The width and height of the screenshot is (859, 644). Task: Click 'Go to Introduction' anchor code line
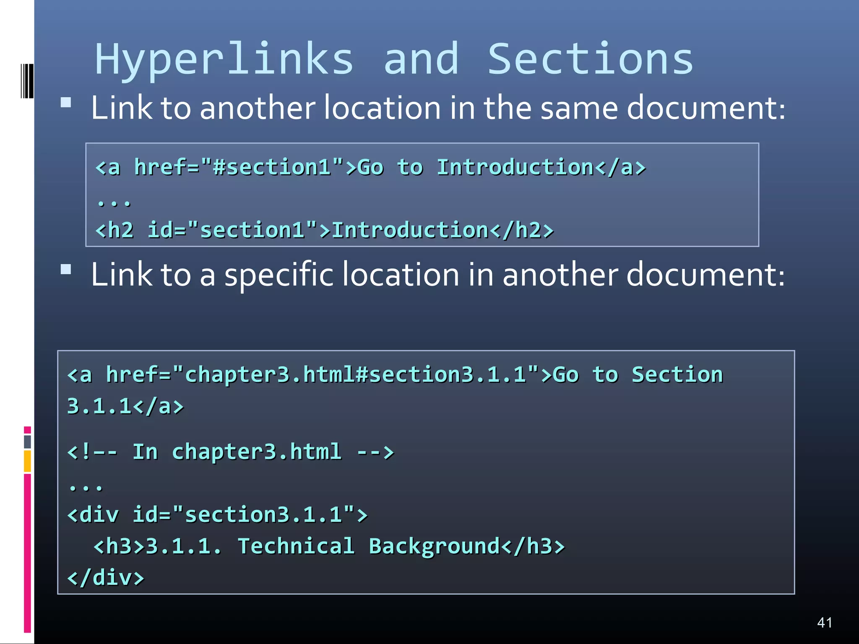click(370, 167)
